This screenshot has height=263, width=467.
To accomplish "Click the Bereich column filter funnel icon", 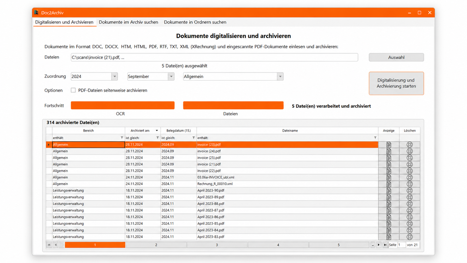I will [122, 138].
